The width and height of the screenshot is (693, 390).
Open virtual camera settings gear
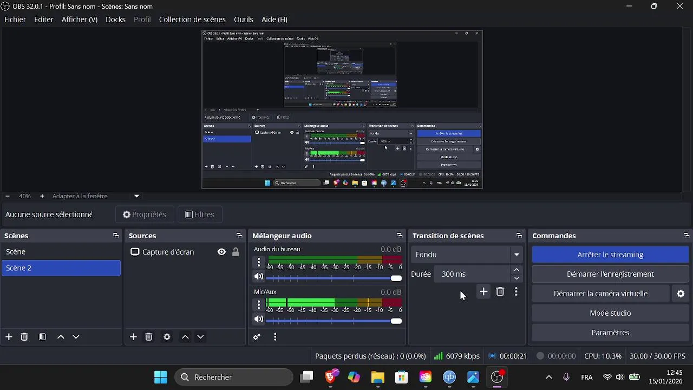coord(681,294)
